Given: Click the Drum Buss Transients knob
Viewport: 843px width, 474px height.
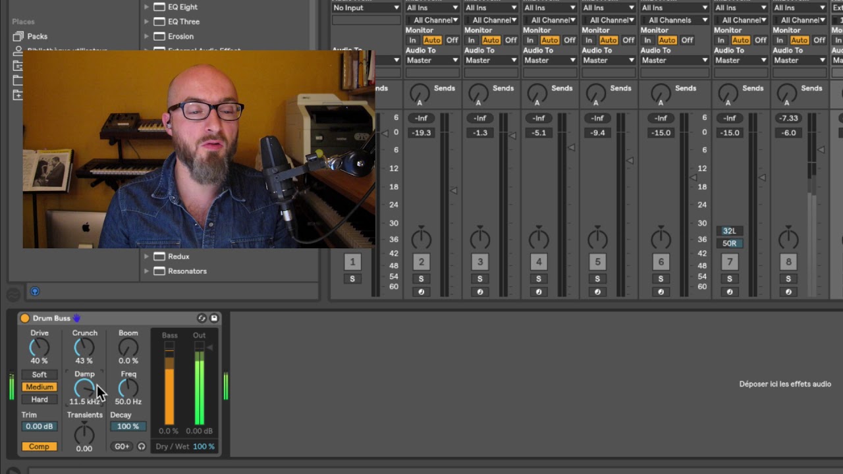Looking at the screenshot, I should tap(84, 434).
